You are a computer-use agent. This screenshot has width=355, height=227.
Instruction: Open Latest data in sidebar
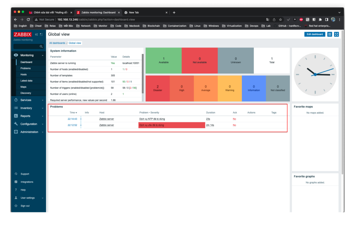click(26, 80)
